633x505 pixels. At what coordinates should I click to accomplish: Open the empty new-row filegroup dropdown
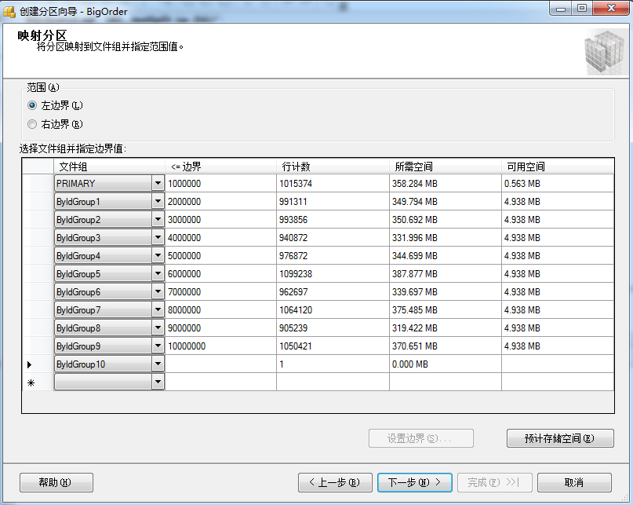[158, 382]
